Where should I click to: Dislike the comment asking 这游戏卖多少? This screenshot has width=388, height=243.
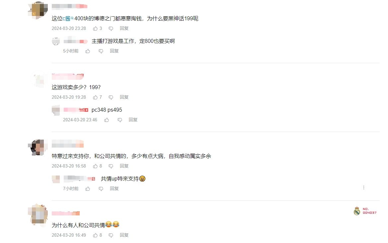tap(111, 97)
